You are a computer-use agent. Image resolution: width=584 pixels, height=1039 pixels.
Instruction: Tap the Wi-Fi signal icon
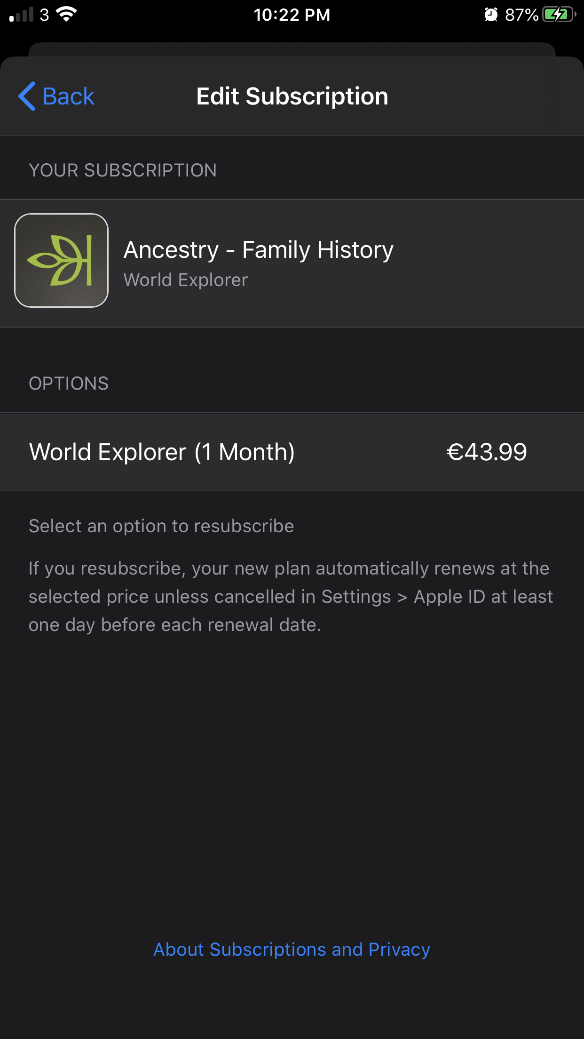(x=66, y=14)
